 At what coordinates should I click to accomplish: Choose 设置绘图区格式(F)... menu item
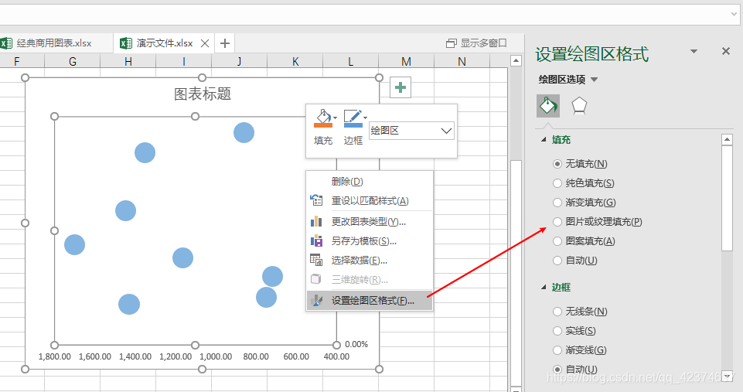tap(370, 301)
